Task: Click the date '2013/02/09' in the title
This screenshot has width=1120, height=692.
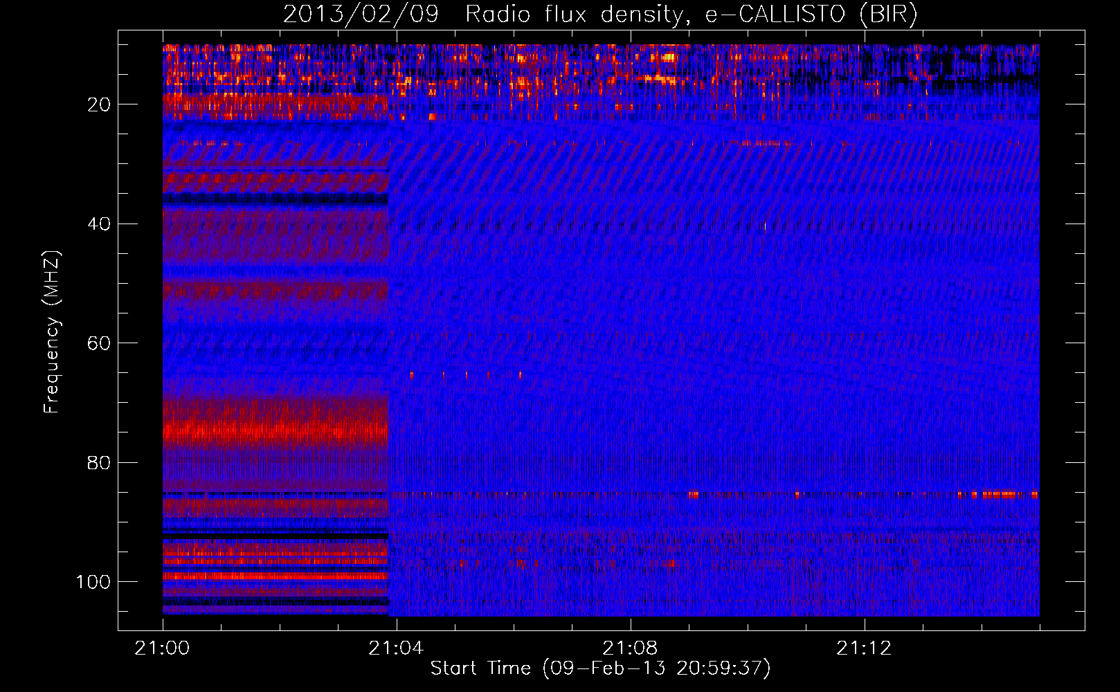Action: (361, 15)
